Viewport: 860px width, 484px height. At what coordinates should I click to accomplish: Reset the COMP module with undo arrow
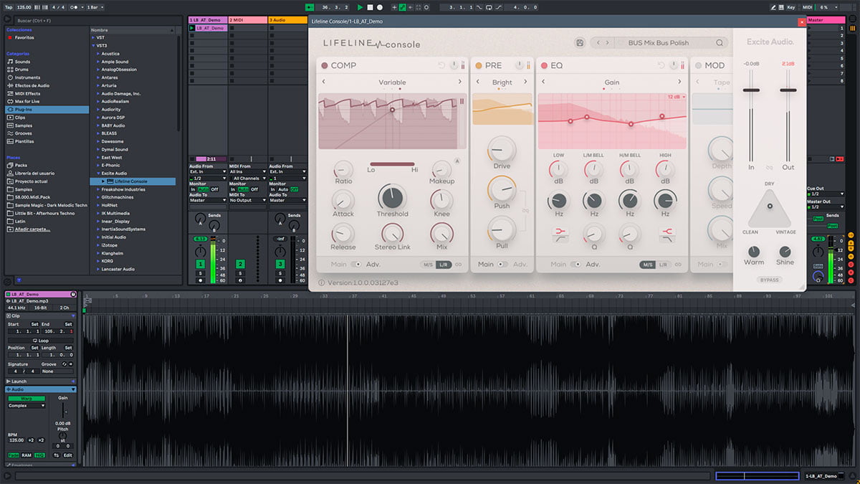coord(441,66)
